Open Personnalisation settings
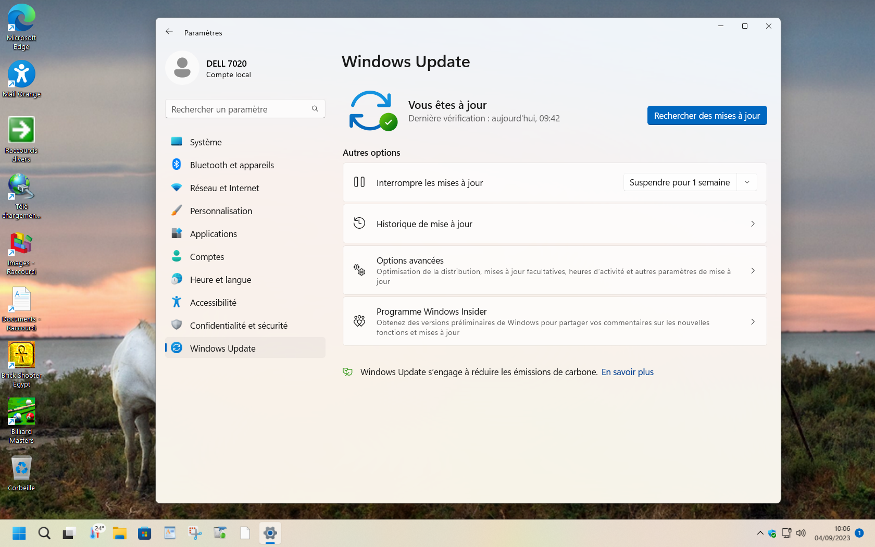The width and height of the screenshot is (875, 547). point(245,211)
